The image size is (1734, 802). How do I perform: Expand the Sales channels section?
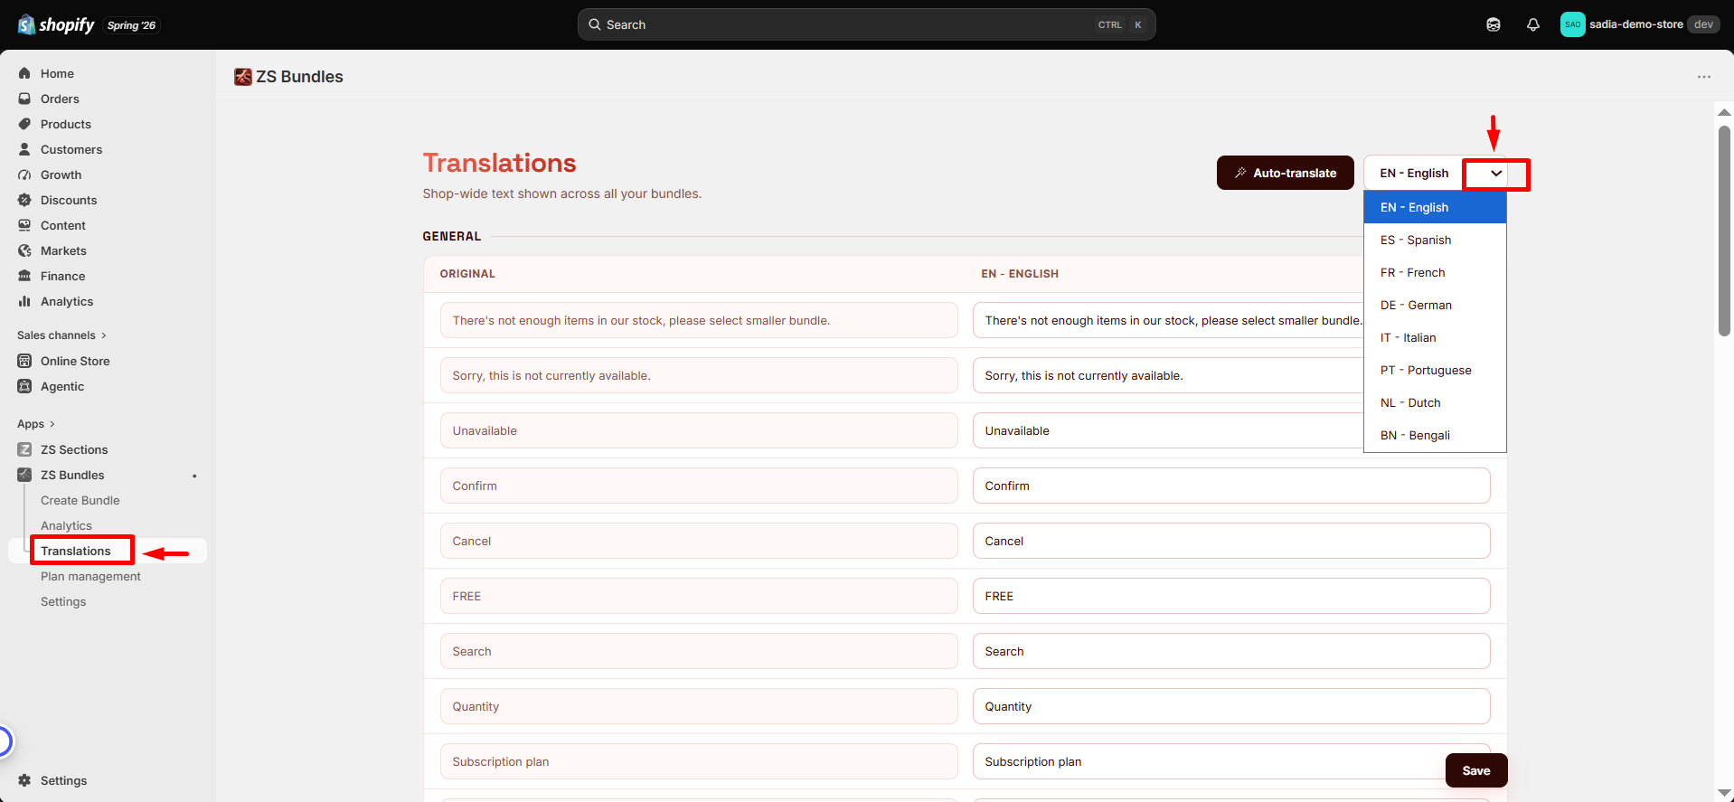click(x=61, y=335)
